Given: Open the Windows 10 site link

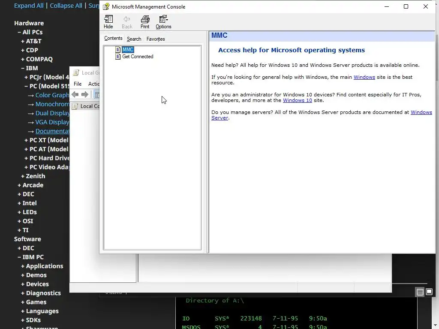Looking at the screenshot, I should coord(298,100).
